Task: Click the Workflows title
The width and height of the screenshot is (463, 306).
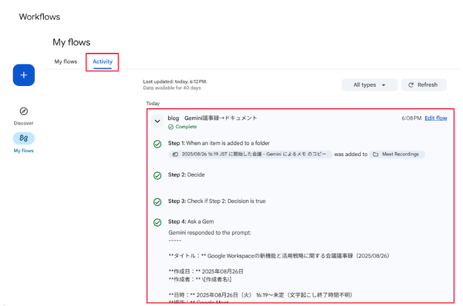Action: 40,17
